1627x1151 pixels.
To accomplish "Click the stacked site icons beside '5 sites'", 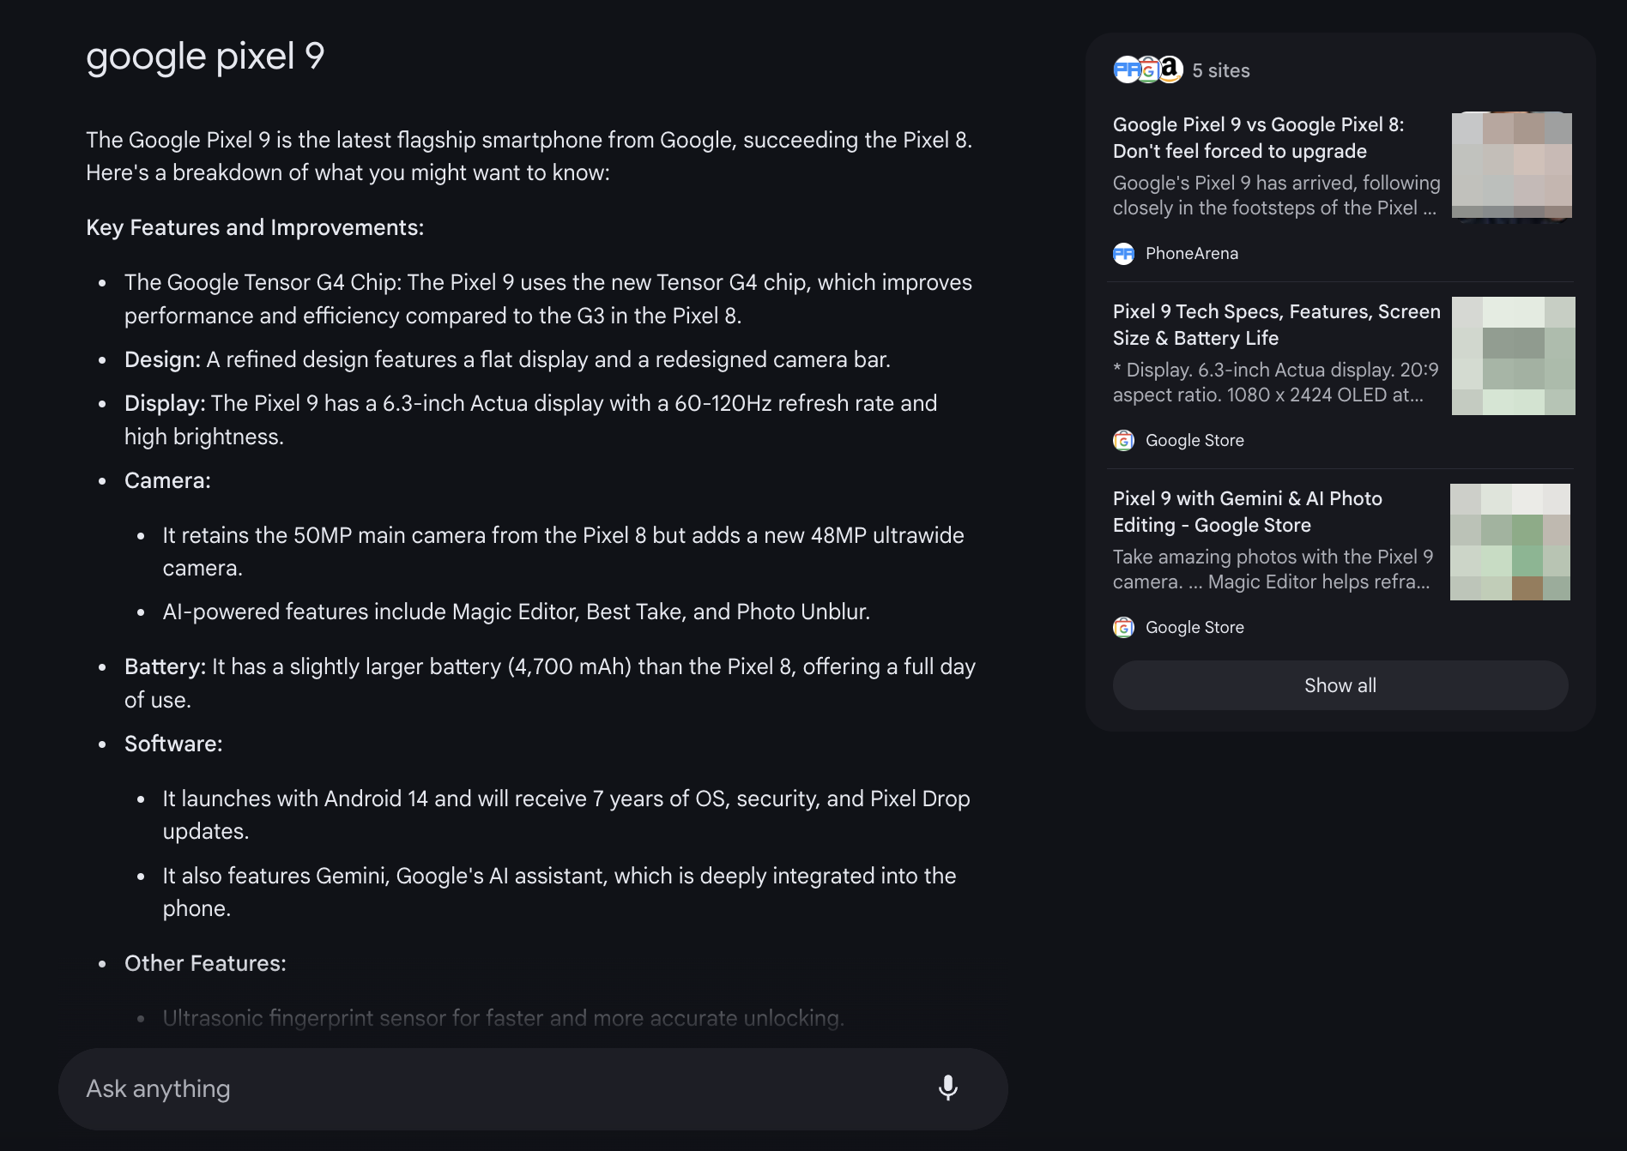I will (1147, 70).
